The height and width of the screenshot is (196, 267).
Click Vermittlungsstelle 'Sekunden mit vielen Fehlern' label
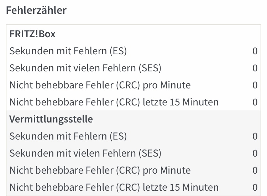pyautogui.click(x=85, y=153)
